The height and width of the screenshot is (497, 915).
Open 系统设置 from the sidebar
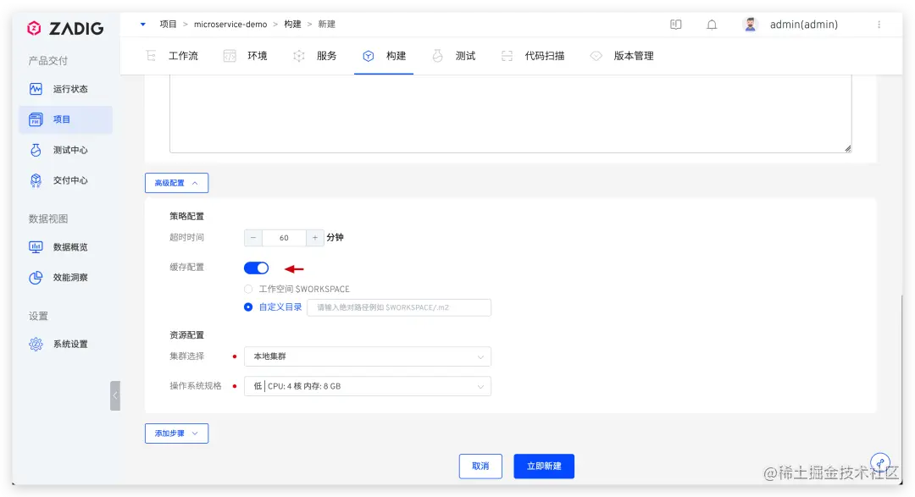point(68,344)
